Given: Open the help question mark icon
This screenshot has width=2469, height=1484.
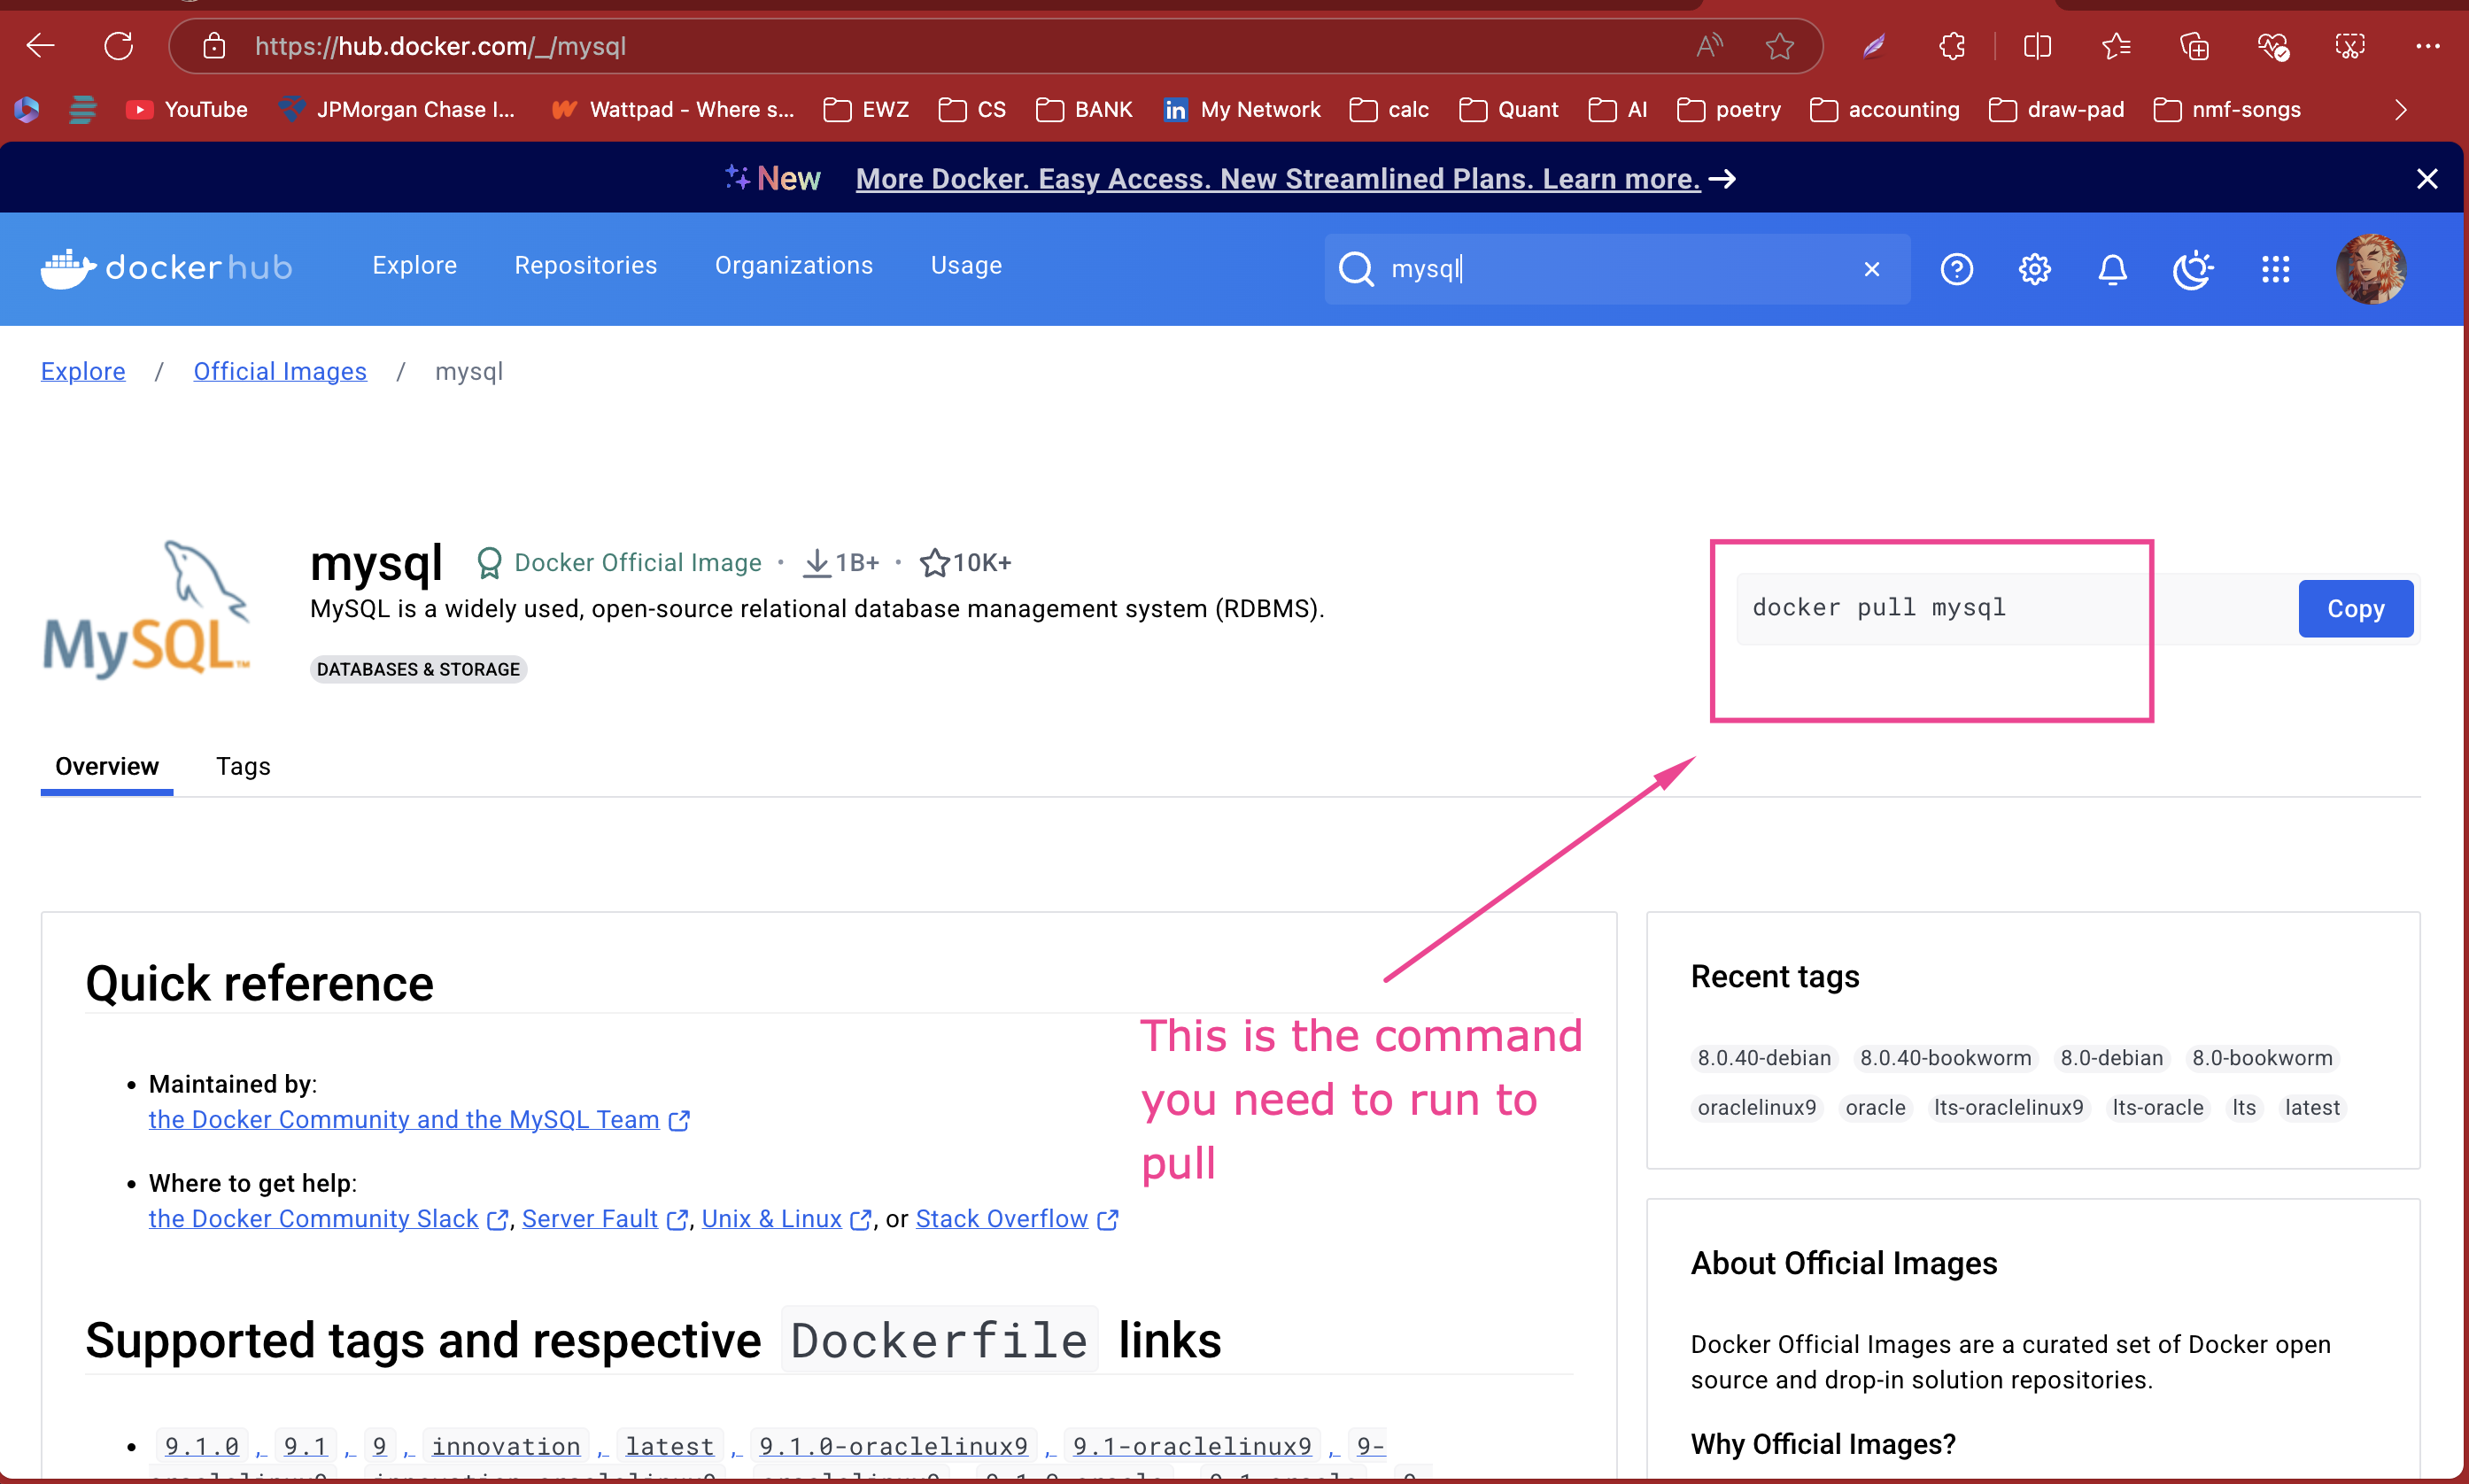Looking at the screenshot, I should click(x=1956, y=269).
